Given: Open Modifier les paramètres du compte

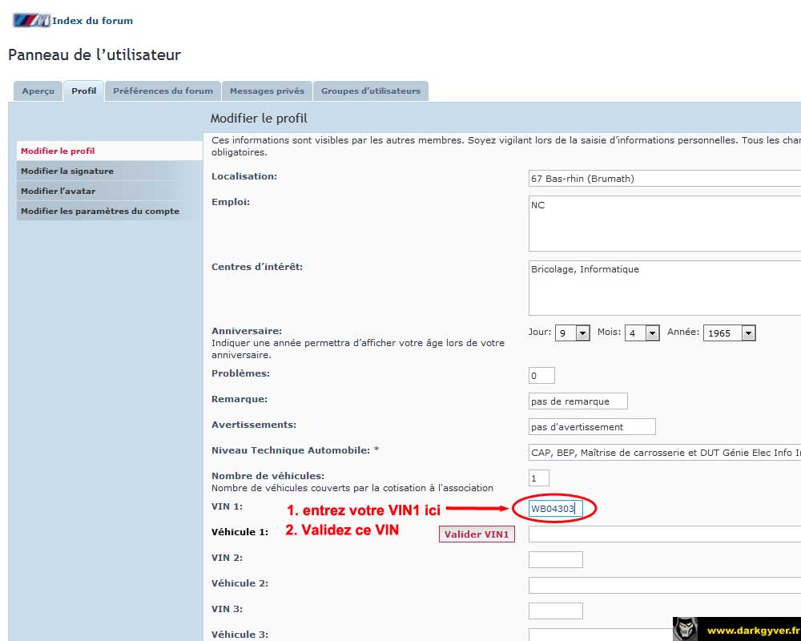Looking at the screenshot, I should [109, 211].
